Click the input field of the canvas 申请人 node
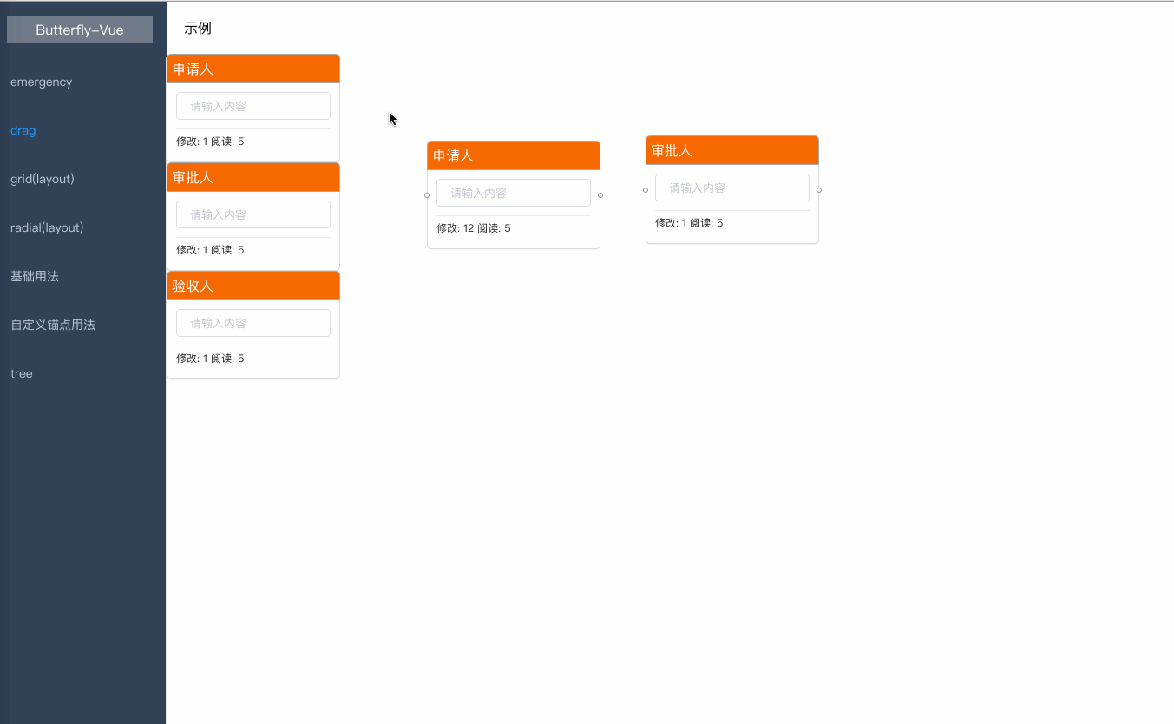 click(513, 192)
